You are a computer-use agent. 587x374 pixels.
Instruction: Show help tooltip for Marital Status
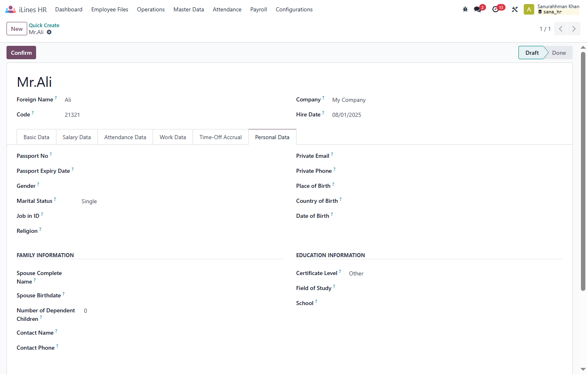pos(55,199)
